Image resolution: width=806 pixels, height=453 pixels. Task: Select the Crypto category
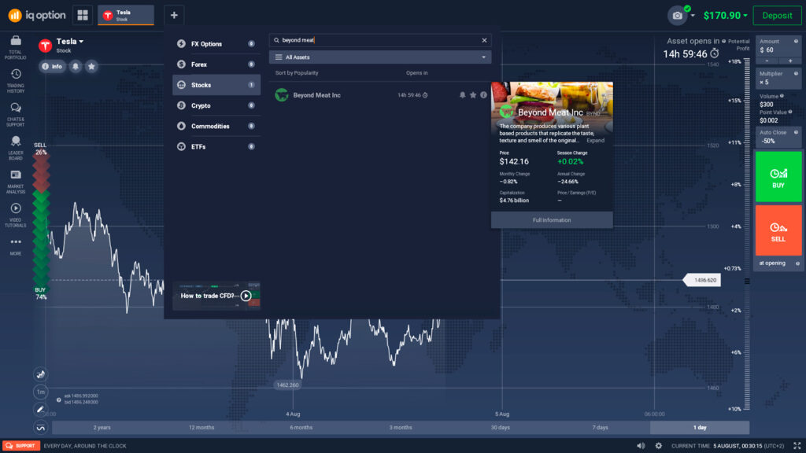click(x=216, y=106)
